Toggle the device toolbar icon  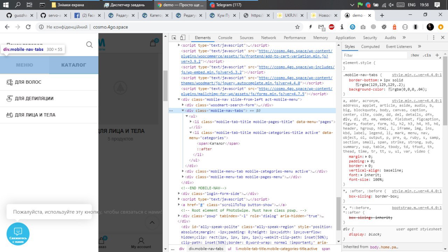[182, 38]
